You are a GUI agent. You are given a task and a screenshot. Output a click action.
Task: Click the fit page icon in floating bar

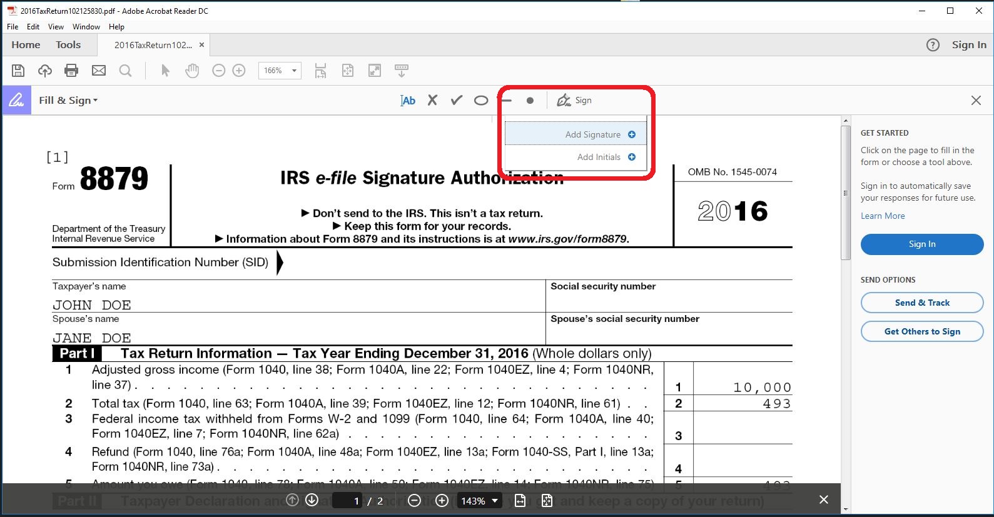[547, 501]
